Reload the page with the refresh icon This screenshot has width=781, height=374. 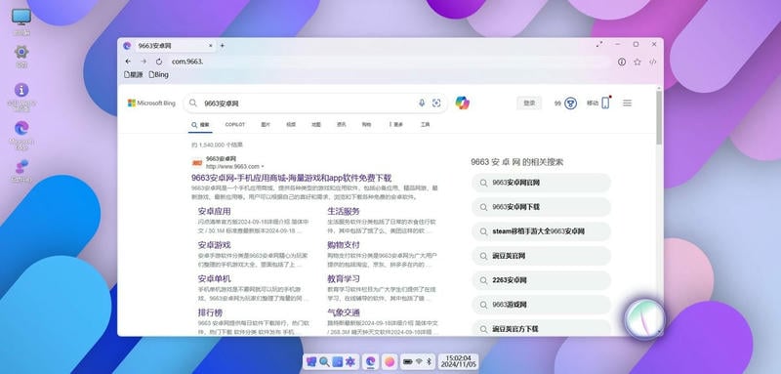tap(159, 62)
